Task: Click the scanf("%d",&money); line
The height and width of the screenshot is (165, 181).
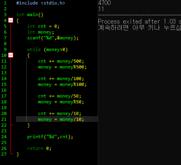Action: point(53,38)
